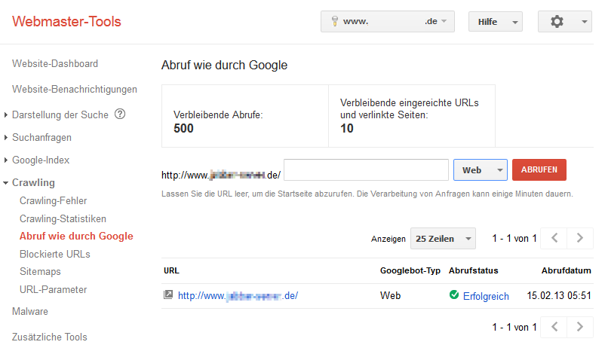Viewport: 605px width, 351px height.
Task: Click the help icon beside Darstellung der Suche
Action: (119, 114)
